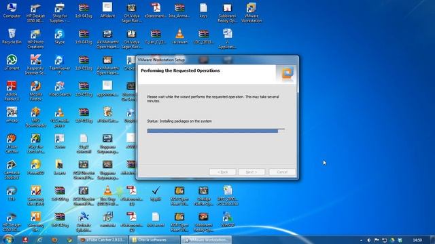The image size is (435, 244).
Task: Open the Action Center flag icon
Action: point(377,240)
